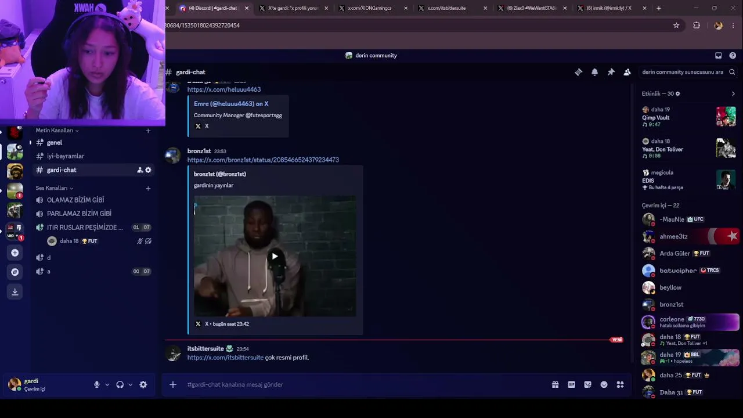Open the Discord inbox icon
Image resolution: width=743 pixels, height=418 pixels.
[x=718, y=56]
